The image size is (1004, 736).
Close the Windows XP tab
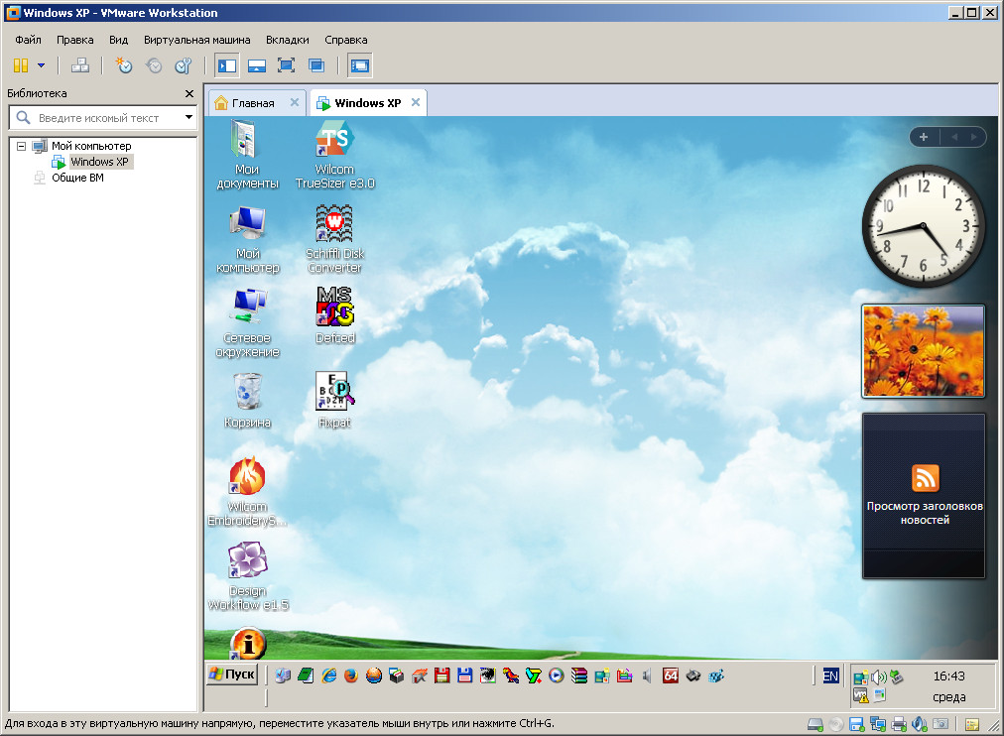[416, 102]
